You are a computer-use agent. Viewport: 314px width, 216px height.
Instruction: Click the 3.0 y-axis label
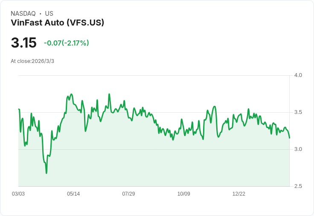pyautogui.click(x=298, y=149)
